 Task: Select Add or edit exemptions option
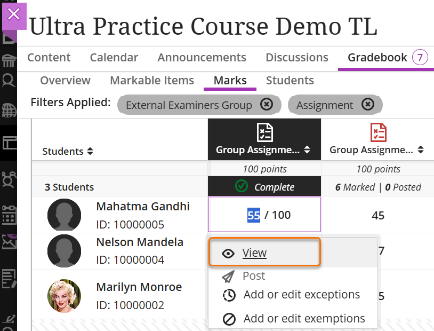[x=304, y=319]
